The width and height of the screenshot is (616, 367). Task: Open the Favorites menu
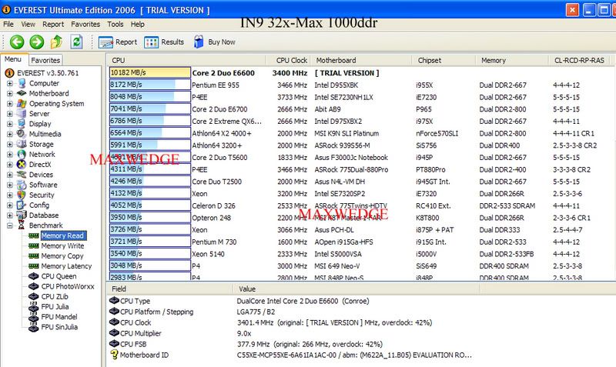pos(85,24)
